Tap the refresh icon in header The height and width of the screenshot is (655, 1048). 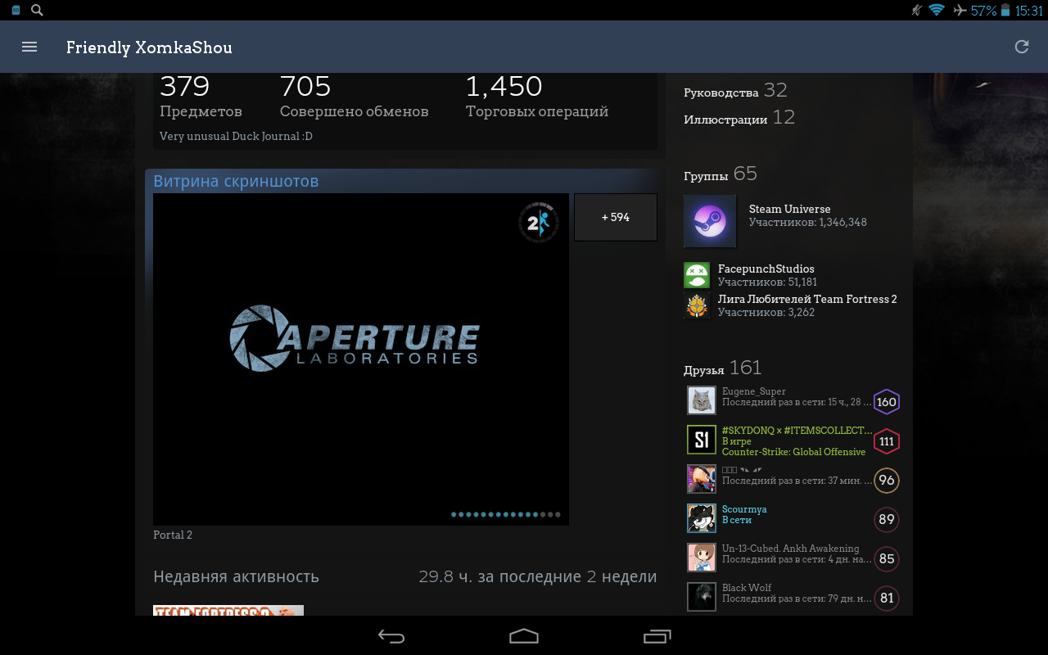click(x=1022, y=47)
